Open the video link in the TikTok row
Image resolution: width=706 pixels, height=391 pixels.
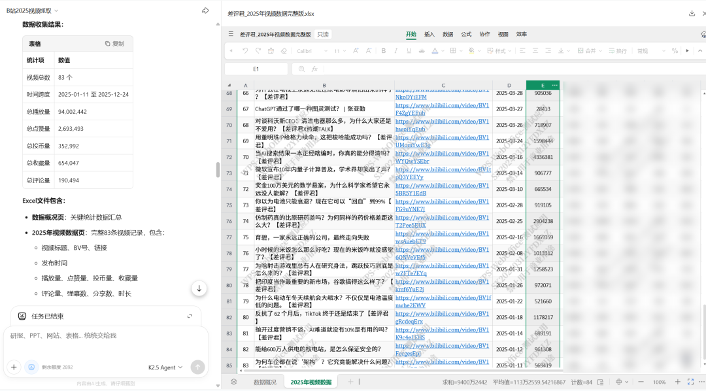442,318
